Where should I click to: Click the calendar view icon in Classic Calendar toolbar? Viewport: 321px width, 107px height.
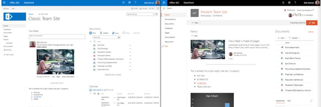98,94
